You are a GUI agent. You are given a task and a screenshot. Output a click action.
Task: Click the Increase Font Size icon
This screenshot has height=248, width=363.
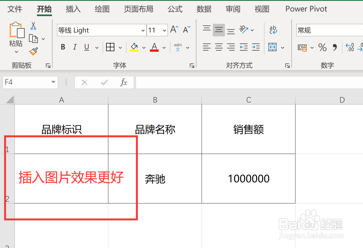coord(174,29)
